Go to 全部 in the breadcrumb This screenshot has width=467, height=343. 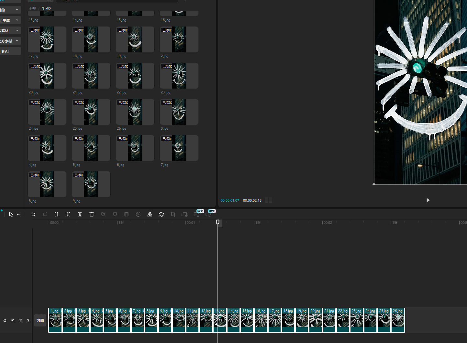point(32,9)
